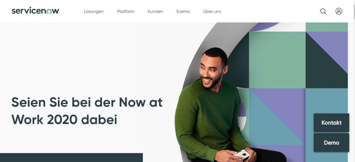Go to the ServiceNow logo homepage
The width and height of the screenshot is (355, 162).
pyautogui.click(x=36, y=11)
